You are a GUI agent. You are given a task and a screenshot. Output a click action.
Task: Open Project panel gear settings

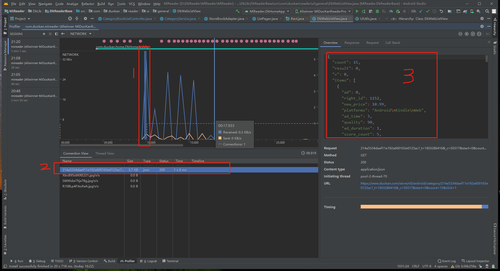click(x=85, y=19)
